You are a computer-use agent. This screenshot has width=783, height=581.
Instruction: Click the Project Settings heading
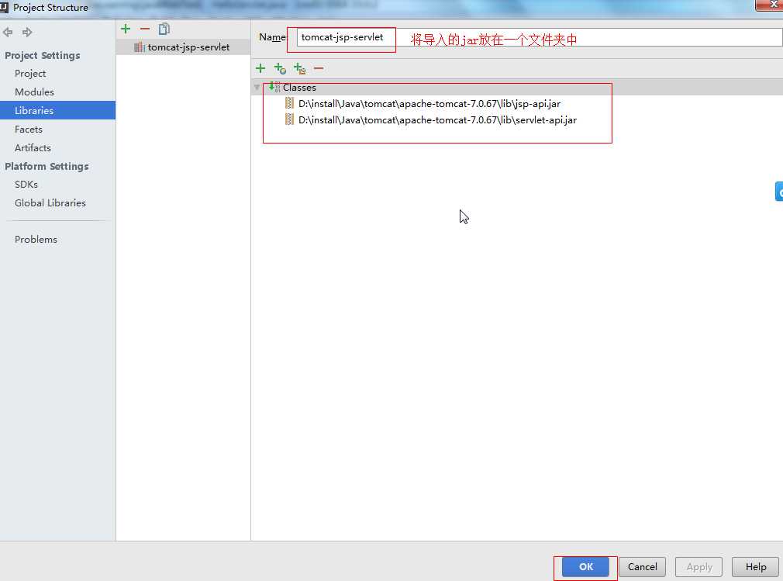click(43, 55)
